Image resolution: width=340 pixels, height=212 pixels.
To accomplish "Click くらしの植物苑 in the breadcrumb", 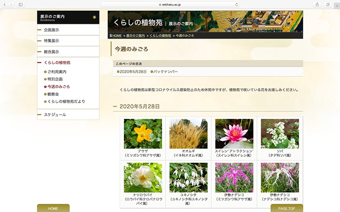I will 160,36.
